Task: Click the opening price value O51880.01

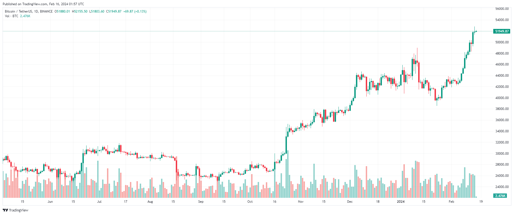Action: 62,11
